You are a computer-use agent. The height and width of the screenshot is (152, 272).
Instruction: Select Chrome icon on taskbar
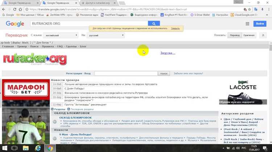pyautogui.click(x=50, y=148)
